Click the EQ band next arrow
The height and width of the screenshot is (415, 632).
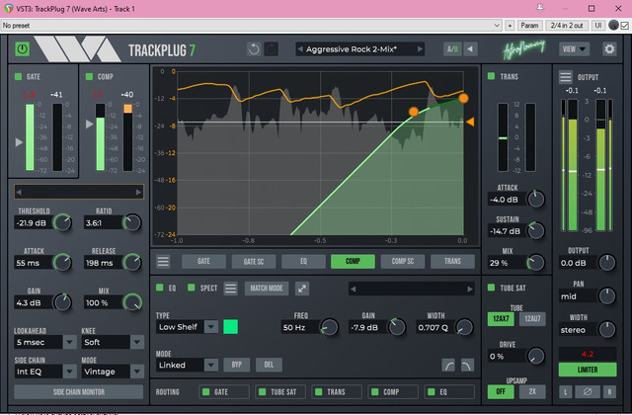pyautogui.click(x=470, y=289)
